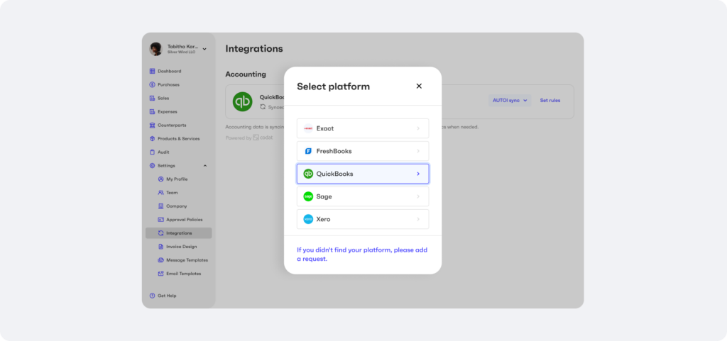The width and height of the screenshot is (727, 341).
Task: Open the AUTO! sync dropdown
Action: pyautogui.click(x=510, y=101)
